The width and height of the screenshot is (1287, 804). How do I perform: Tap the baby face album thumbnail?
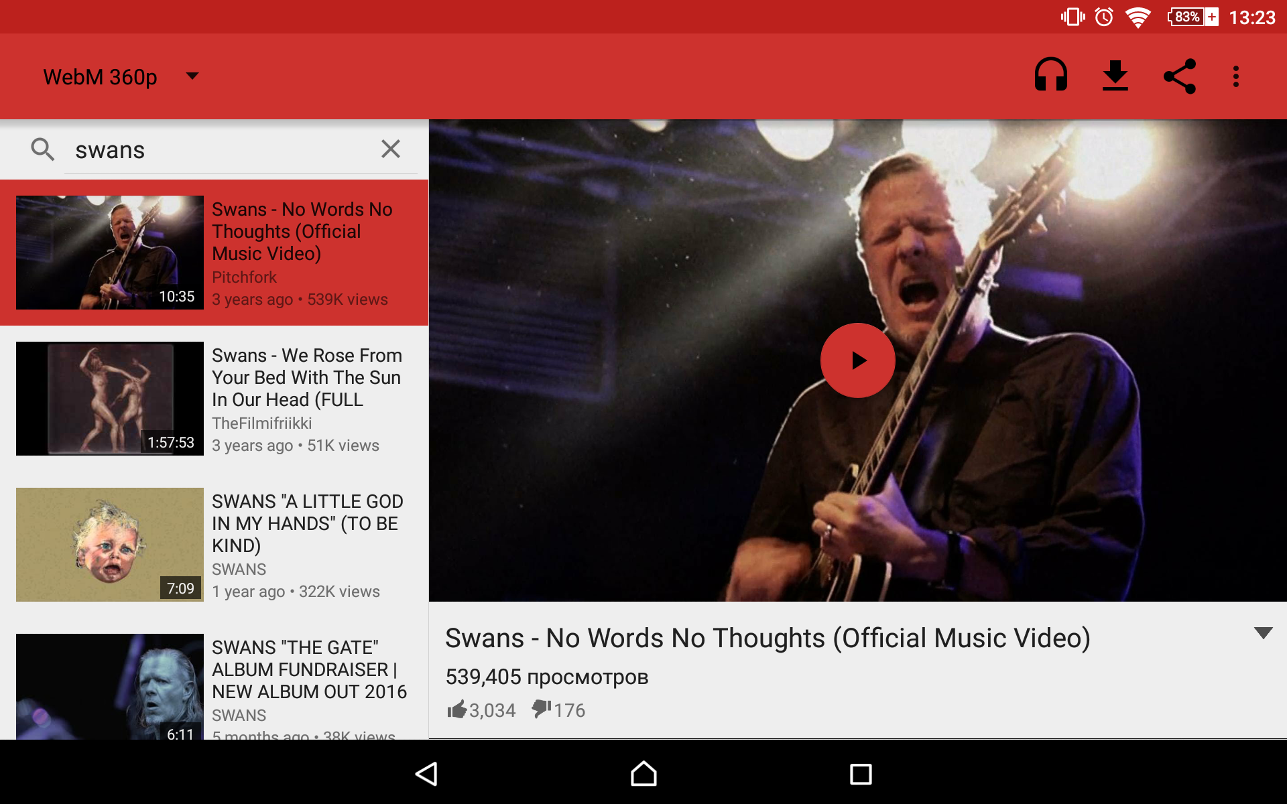click(110, 544)
